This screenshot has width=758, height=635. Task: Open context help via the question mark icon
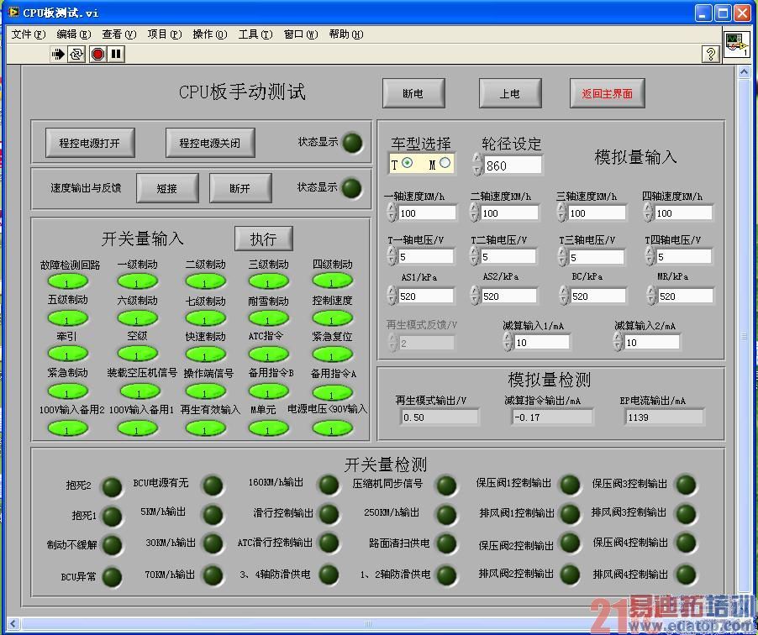tap(709, 54)
